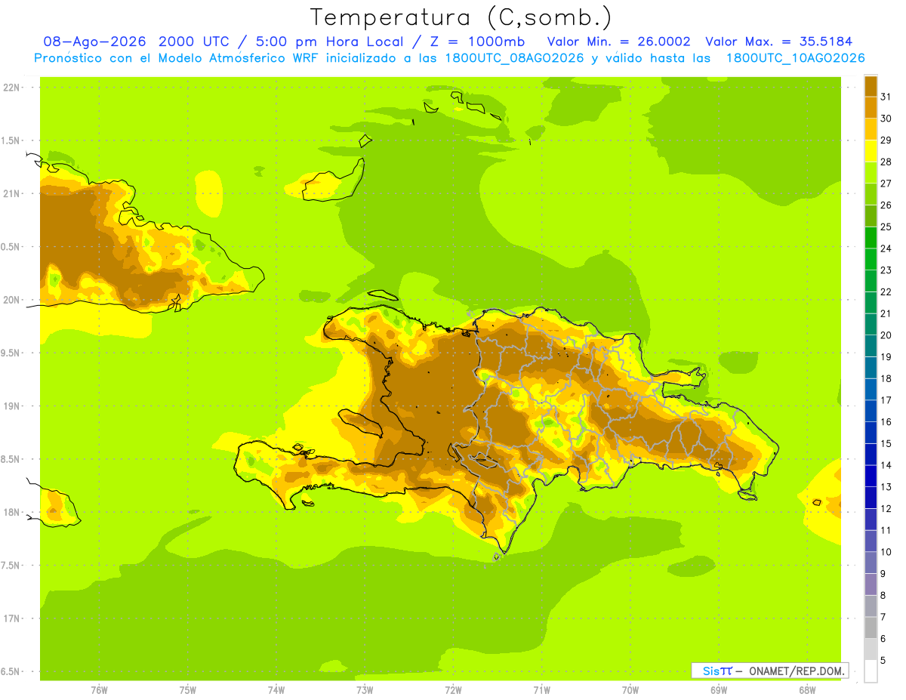Click the legend label "13"

tap(886, 486)
